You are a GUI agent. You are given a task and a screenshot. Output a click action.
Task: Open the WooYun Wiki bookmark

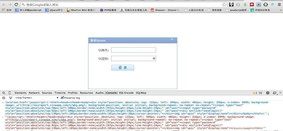(x=81, y=10)
